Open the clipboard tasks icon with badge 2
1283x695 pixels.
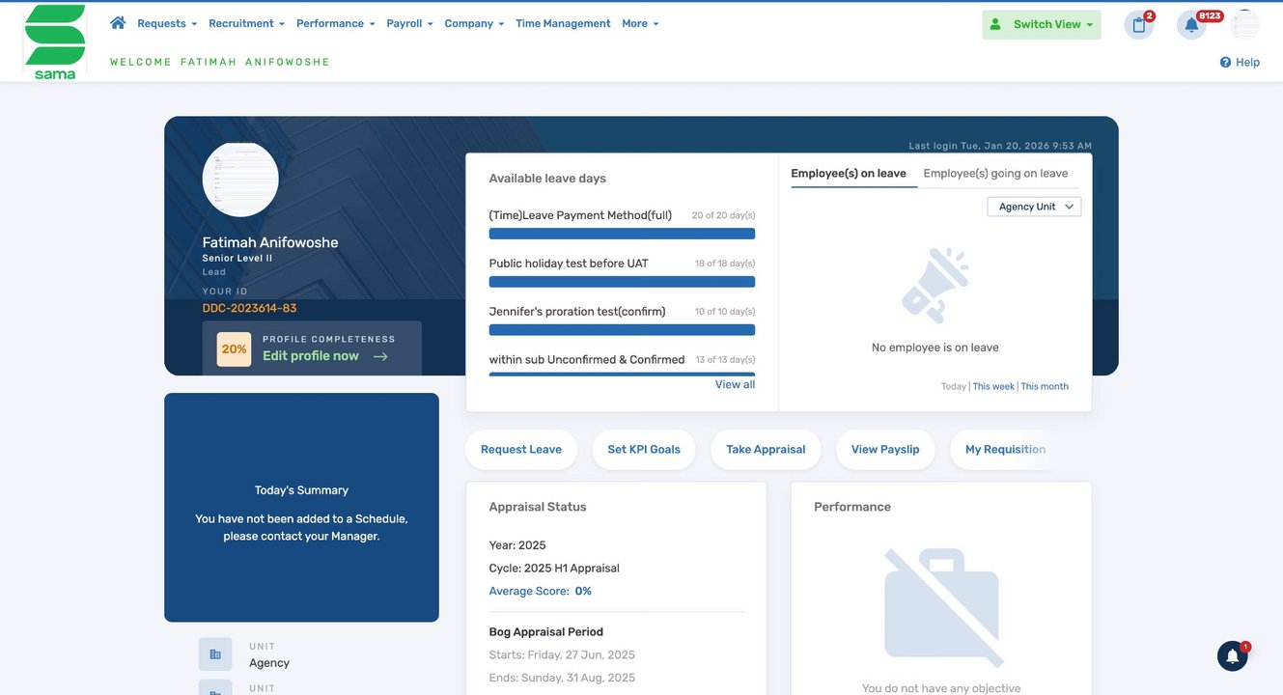[1139, 25]
